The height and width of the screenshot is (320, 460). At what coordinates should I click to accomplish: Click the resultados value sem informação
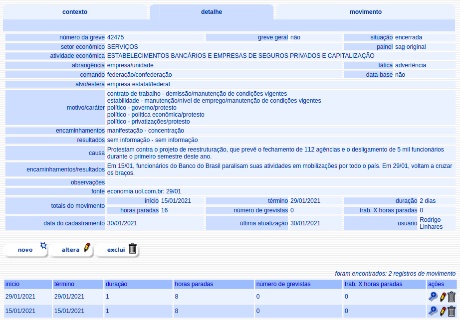(x=152, y=140)
